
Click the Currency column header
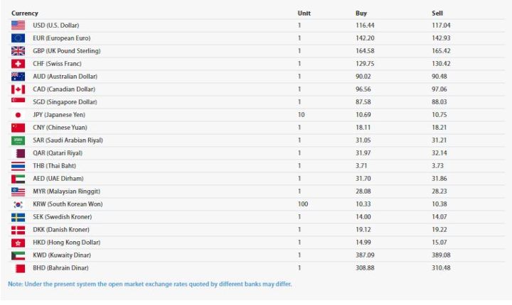pos(25,13)
